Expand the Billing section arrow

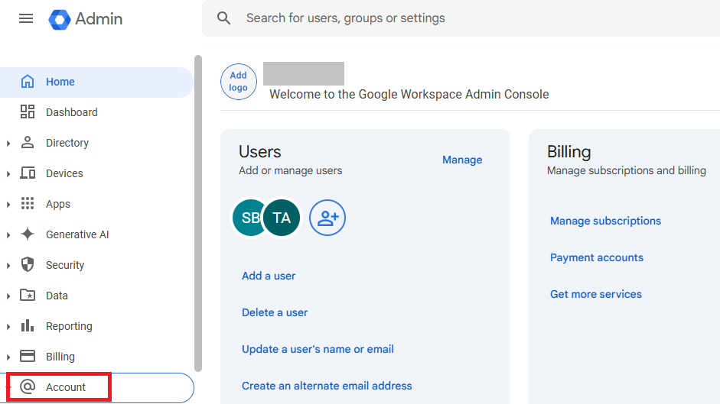point(8,357)
